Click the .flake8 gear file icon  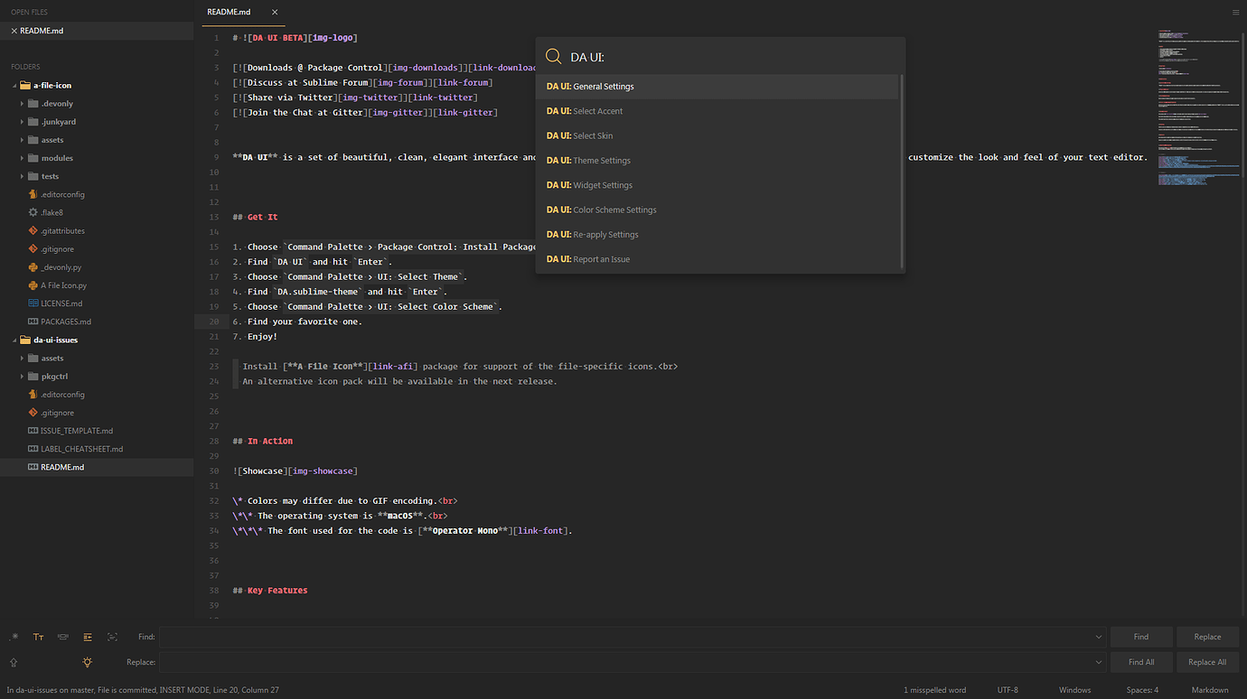tap(33, 212)
